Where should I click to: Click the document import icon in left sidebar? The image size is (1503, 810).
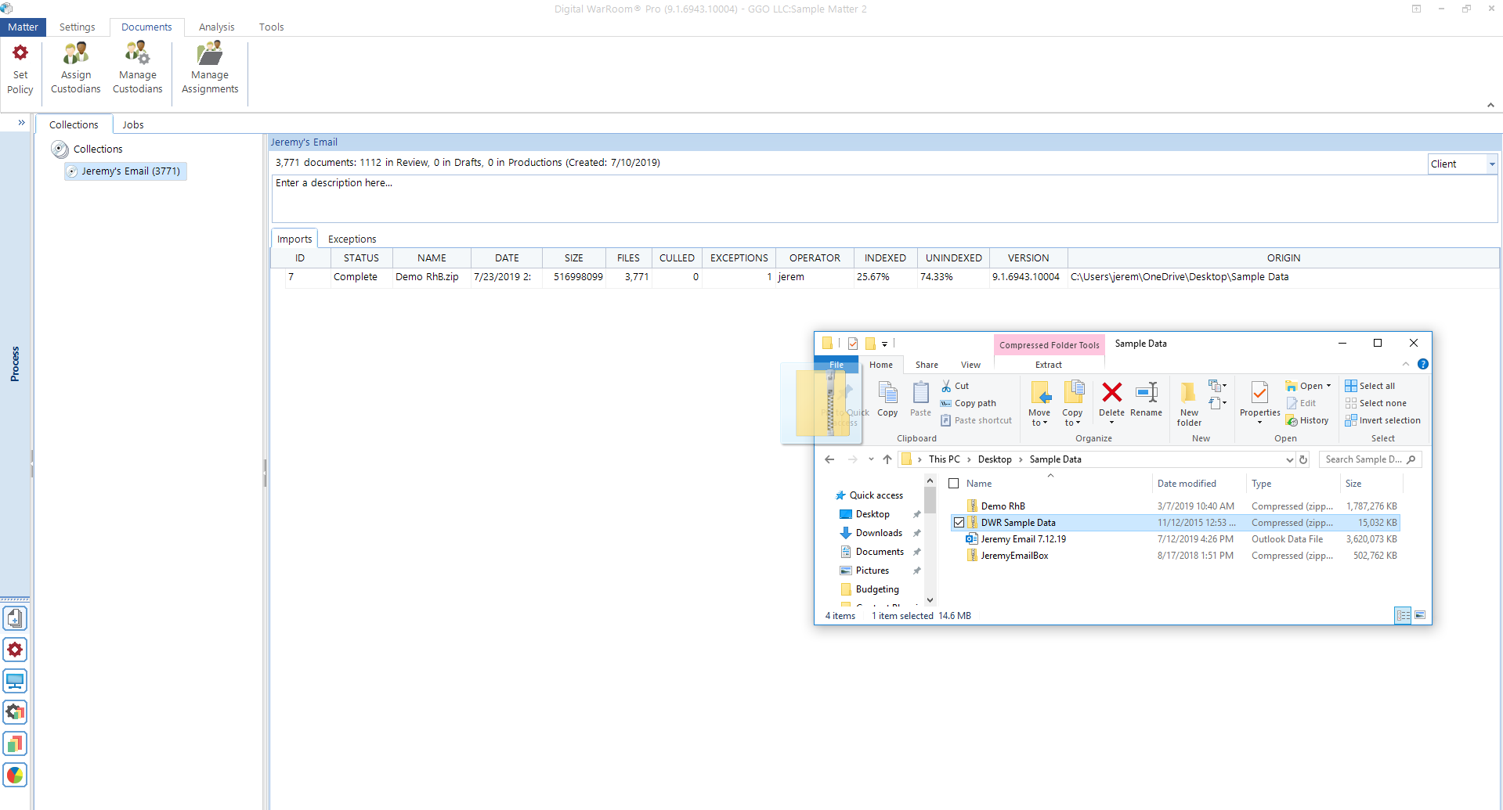(x=15, y=618)
